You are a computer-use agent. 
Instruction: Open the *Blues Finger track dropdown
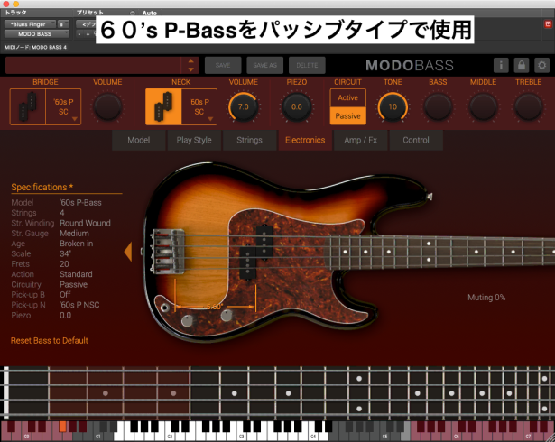pos(30,24)
